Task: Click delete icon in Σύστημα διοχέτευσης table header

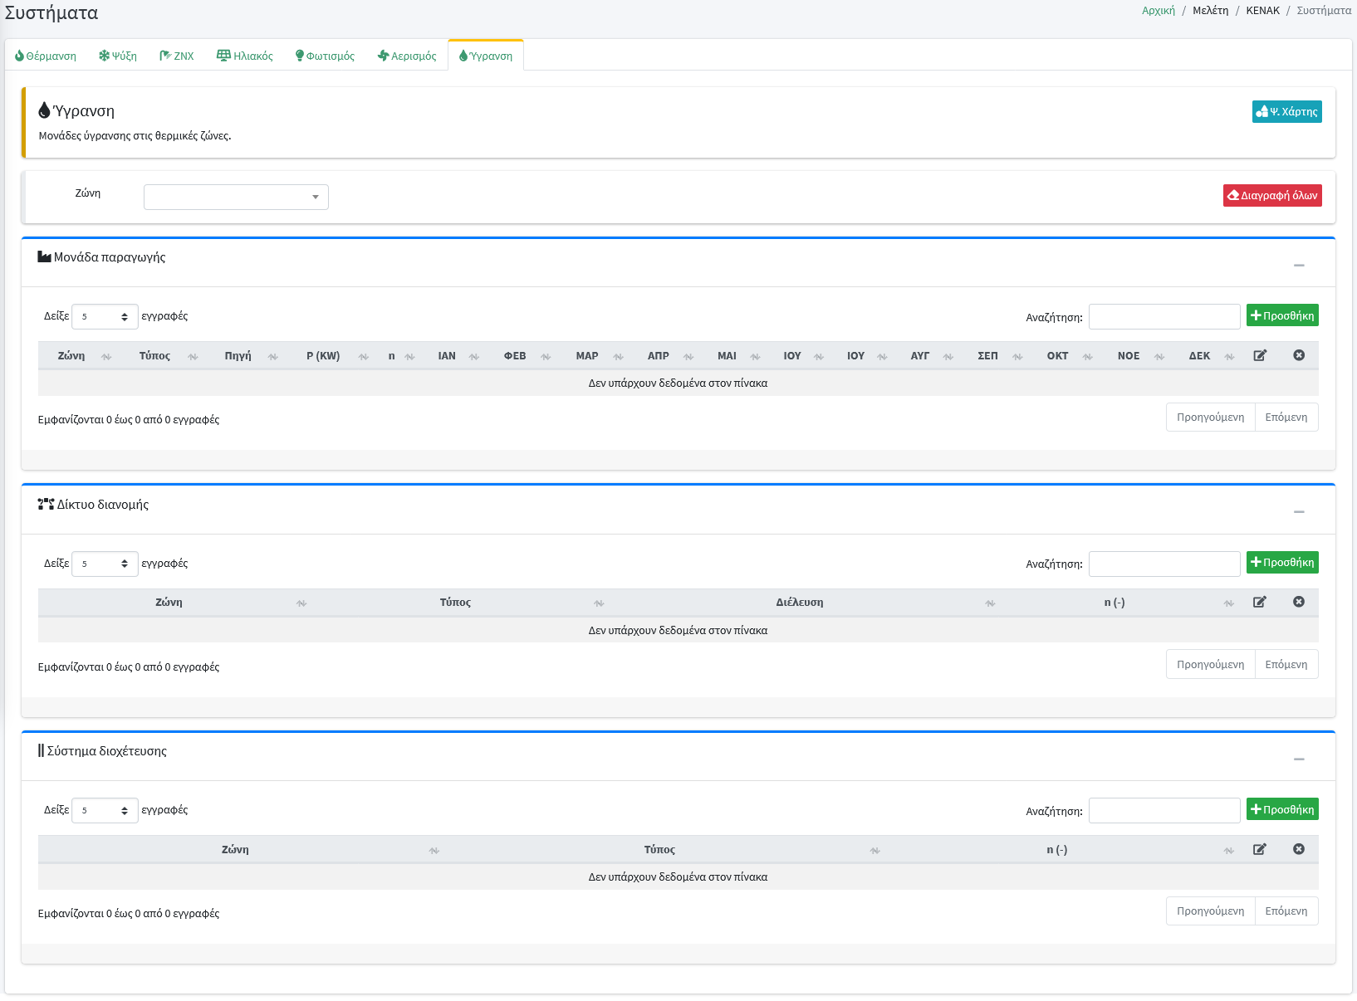Action: click(1299, 849)
